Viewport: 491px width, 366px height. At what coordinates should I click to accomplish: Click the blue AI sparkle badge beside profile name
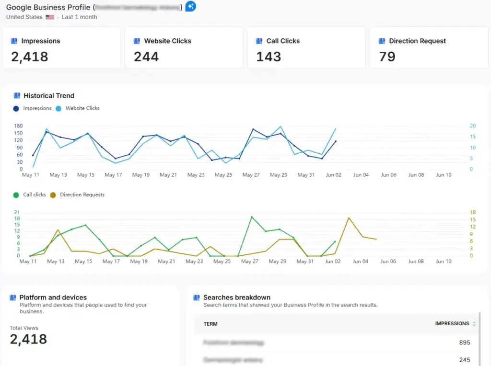point(190,6)
